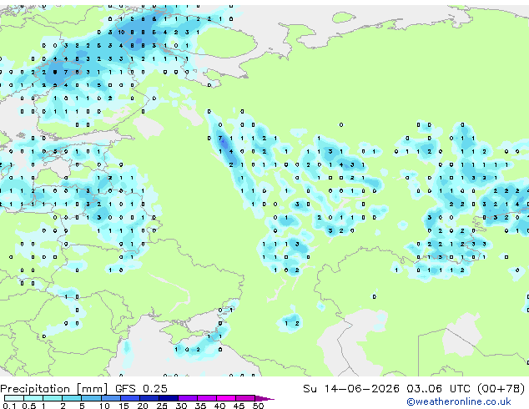Select the 10–15 mm legend swatch

click(110, 398)
